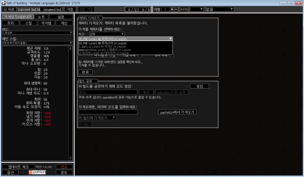Open the 사이온 class dropdown
This screenshot has height=177, width=304.
192,9
